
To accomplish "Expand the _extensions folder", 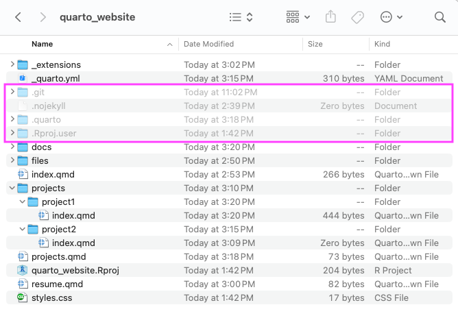I will coord(12,64).
